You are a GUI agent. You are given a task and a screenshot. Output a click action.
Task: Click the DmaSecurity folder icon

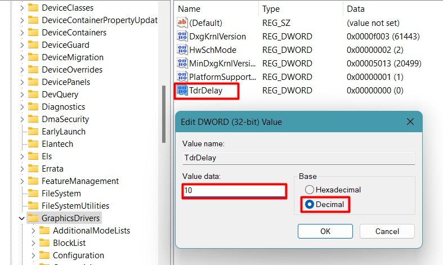(x=33, y=119)
